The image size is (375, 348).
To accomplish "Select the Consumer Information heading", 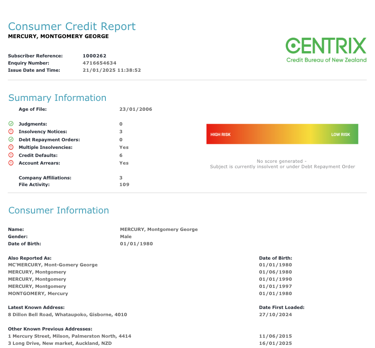I will (x=59, y=210).
